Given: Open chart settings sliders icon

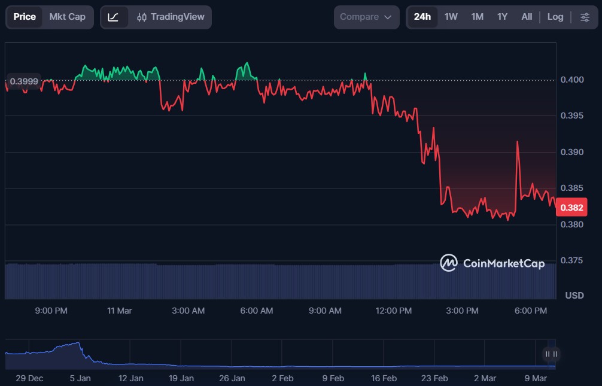Looking at the screenshot, I should coord(585,17).
